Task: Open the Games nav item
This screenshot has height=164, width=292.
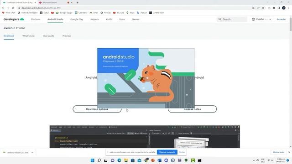Action: pos(136,19)
